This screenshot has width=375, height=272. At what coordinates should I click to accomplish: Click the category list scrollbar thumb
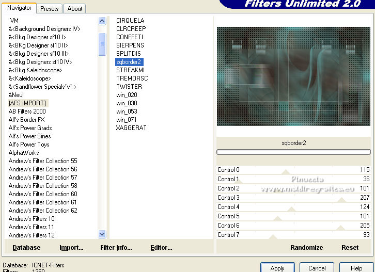click(102, 44)
